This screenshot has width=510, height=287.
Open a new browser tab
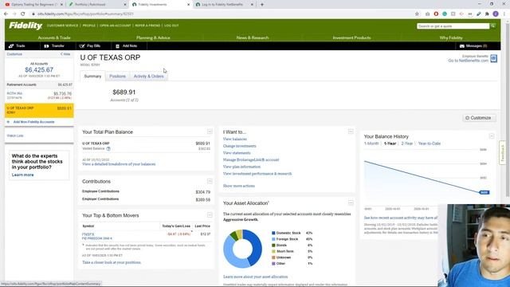(262, 5)
